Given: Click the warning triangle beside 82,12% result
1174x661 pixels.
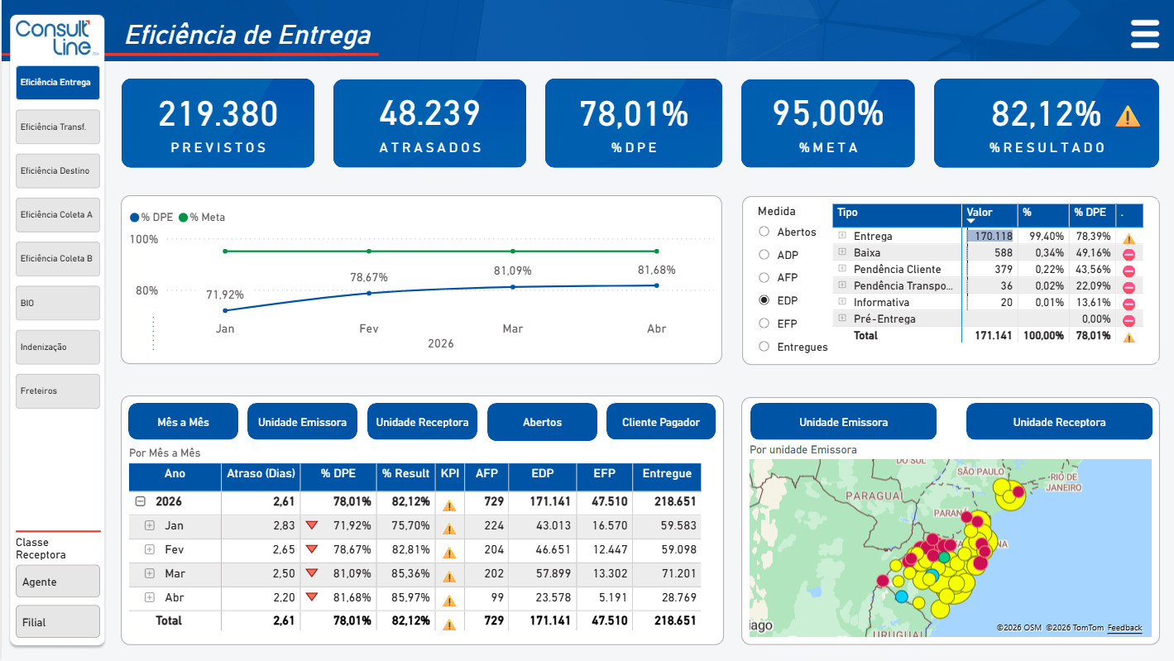Looking at the screenshot, I should pyautogui.click(x=1128, y=116).
